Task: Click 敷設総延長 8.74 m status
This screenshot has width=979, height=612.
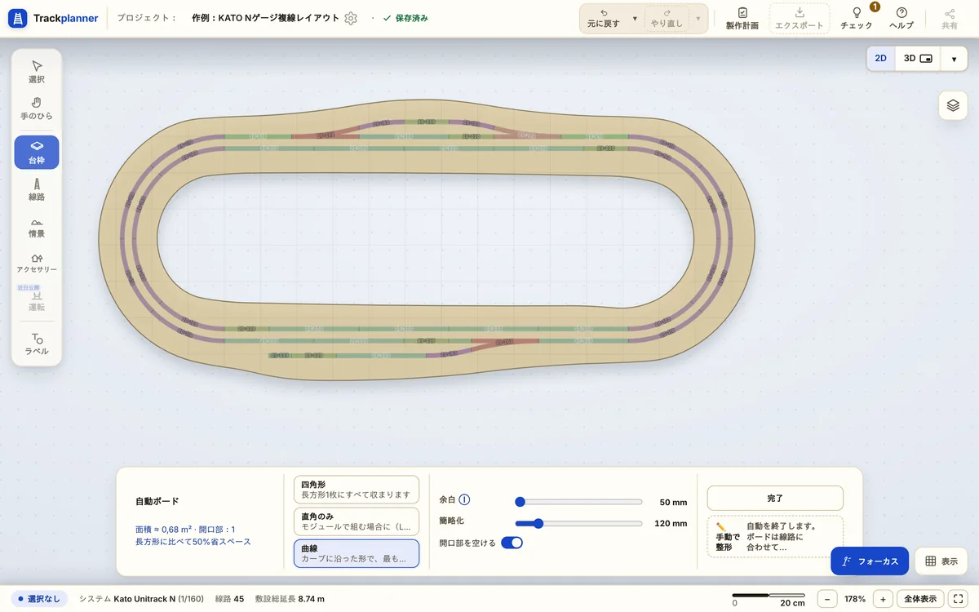Action: (290, 599)
